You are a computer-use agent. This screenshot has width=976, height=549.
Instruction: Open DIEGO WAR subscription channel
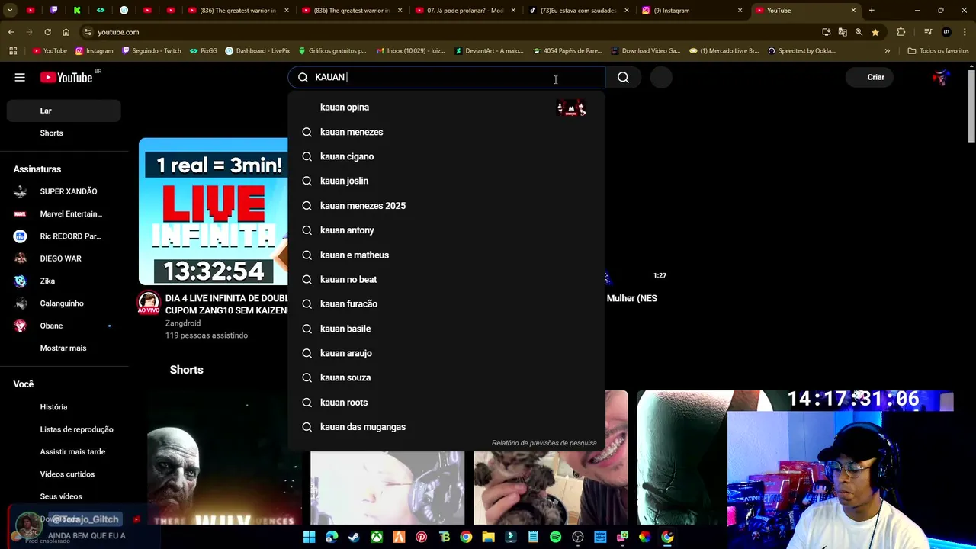pos(63,258)
